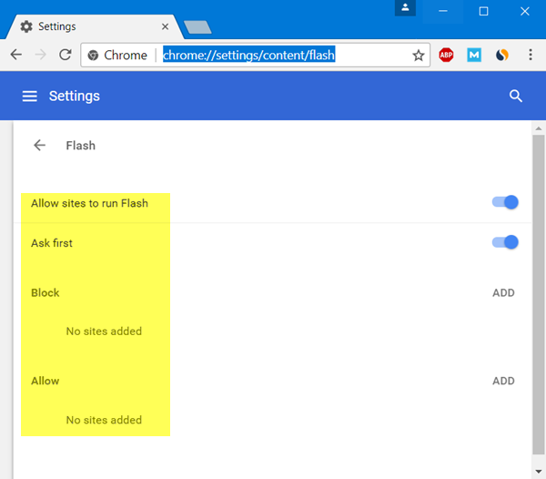The image size is (546, 479).
Task: Minimize the Chrome window
Action: coord(442,11)
